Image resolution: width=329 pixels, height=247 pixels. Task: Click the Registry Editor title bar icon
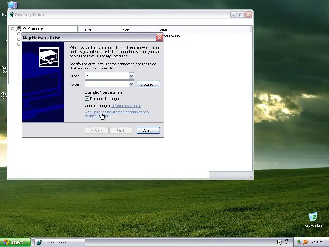pyautogui.click(x=11, y=15)
